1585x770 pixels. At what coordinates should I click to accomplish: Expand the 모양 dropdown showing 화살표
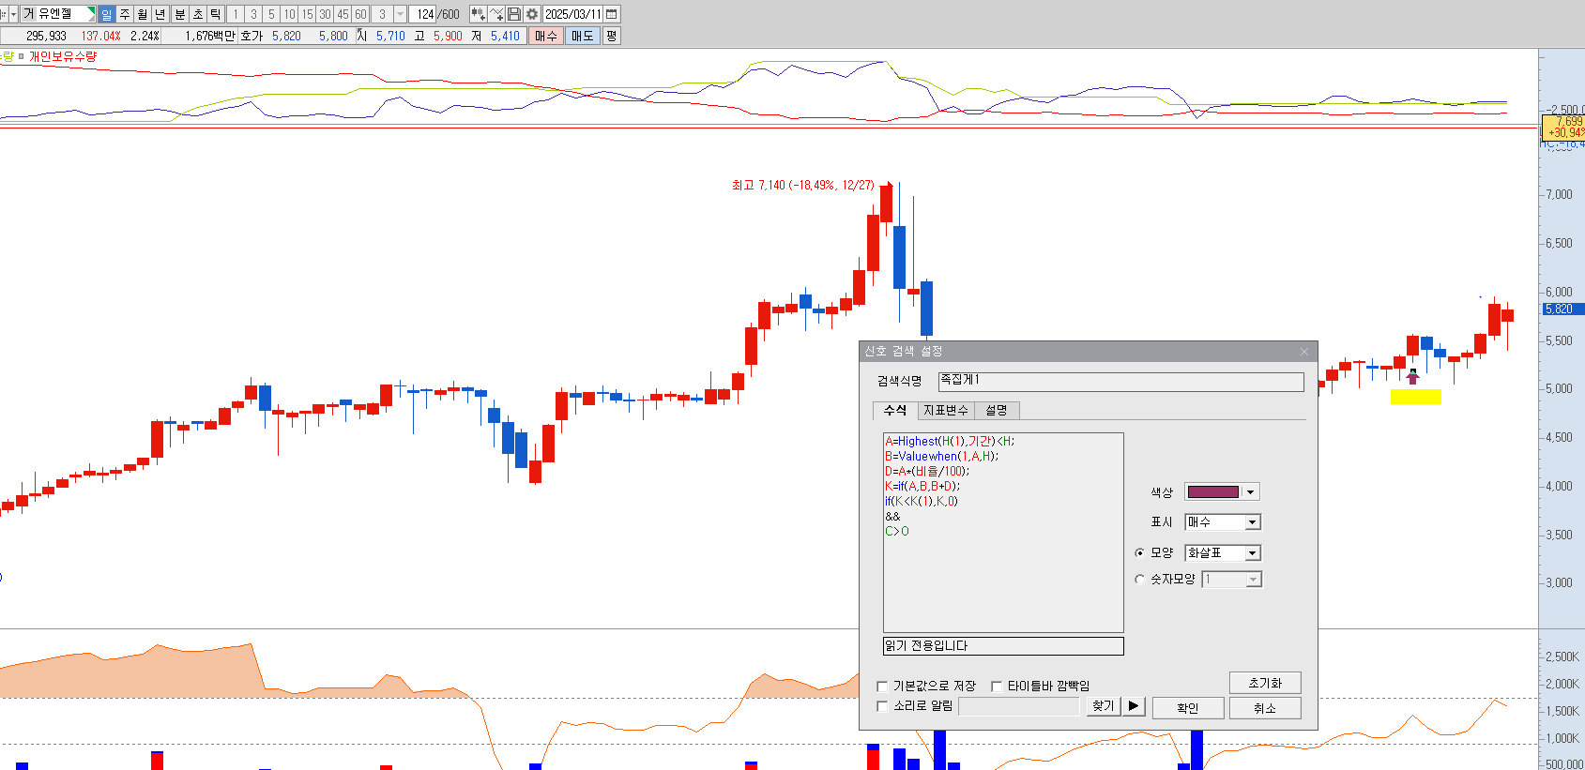pos(1251,553)
